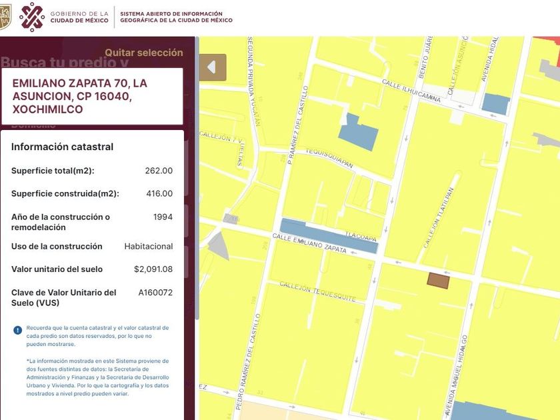Select the brown highlighted parcel on the map
This screenshot has height=420, width=560.
point(438,281)
